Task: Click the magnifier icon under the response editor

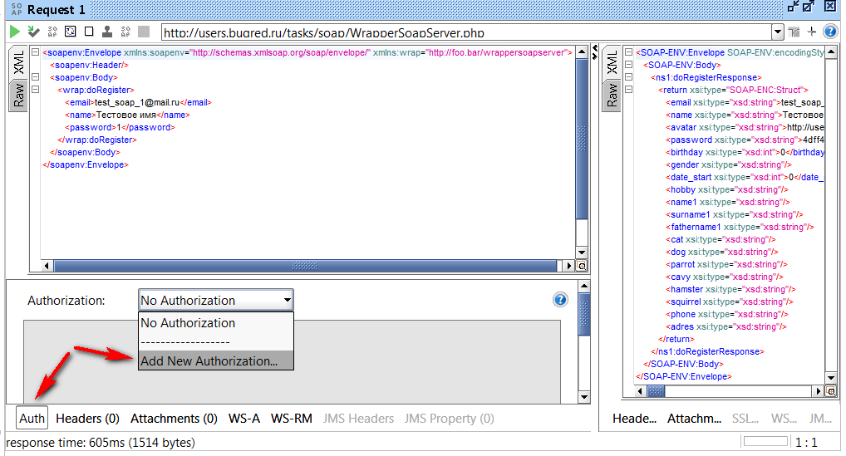Action: pos(831,391)
